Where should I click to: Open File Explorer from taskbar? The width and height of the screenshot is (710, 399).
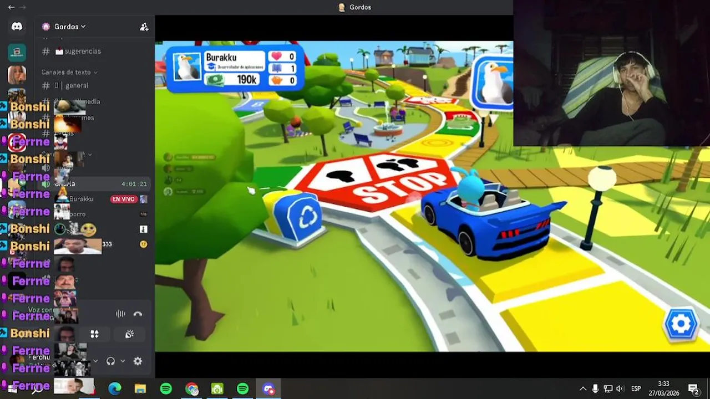[140, 389]
